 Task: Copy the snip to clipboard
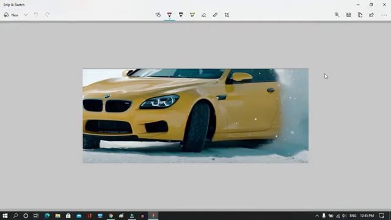[360, 15]
